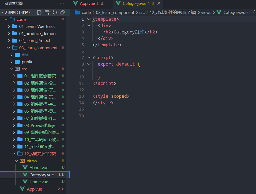256x194 pixels.
Task: Refresh the explorer file tree
Action: click(x=55, y=12)
